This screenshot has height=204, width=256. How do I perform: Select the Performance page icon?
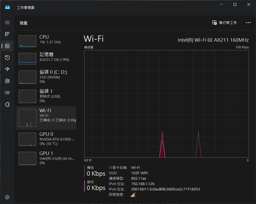click(7, 46)
